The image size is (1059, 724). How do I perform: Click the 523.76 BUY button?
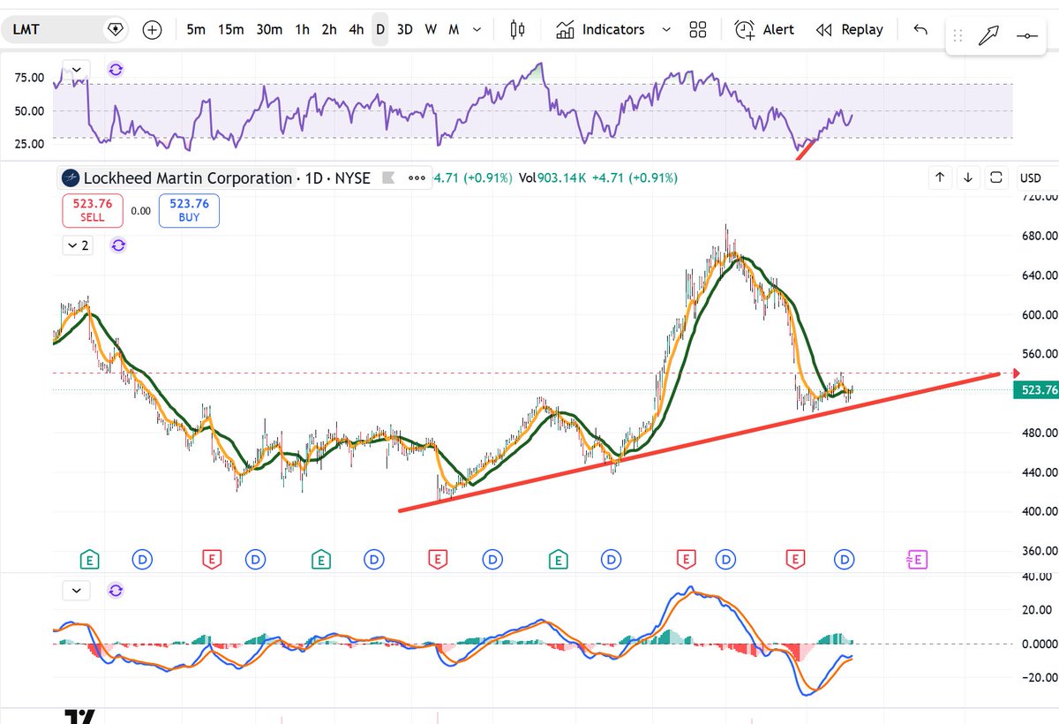(189, 210)
